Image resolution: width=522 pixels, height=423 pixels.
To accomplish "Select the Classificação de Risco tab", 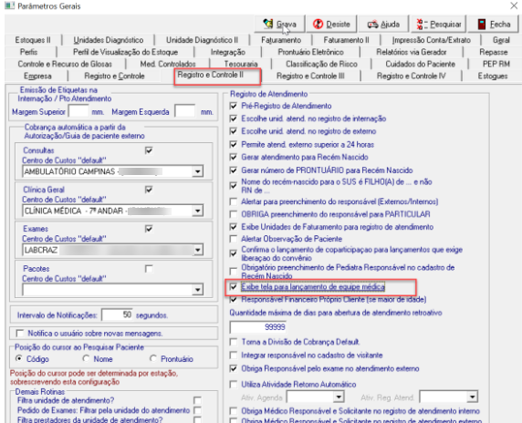I will [321, 64].
